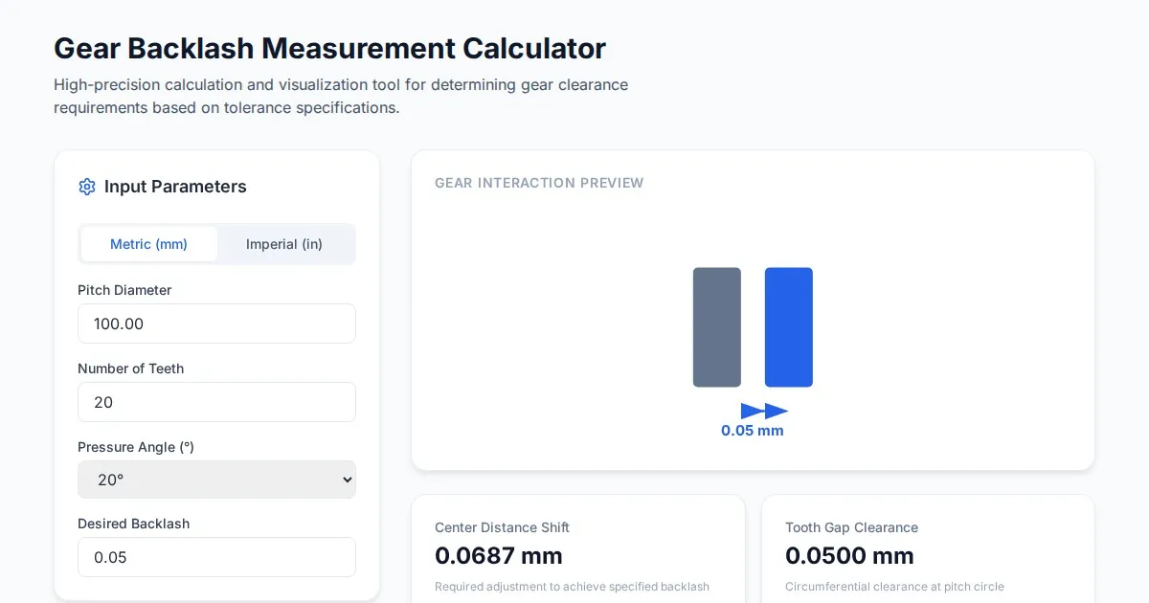The width and height of the screenshot is (1149, 603).
Task: Open the Pressure Angle dropdown
Action: 216,480
